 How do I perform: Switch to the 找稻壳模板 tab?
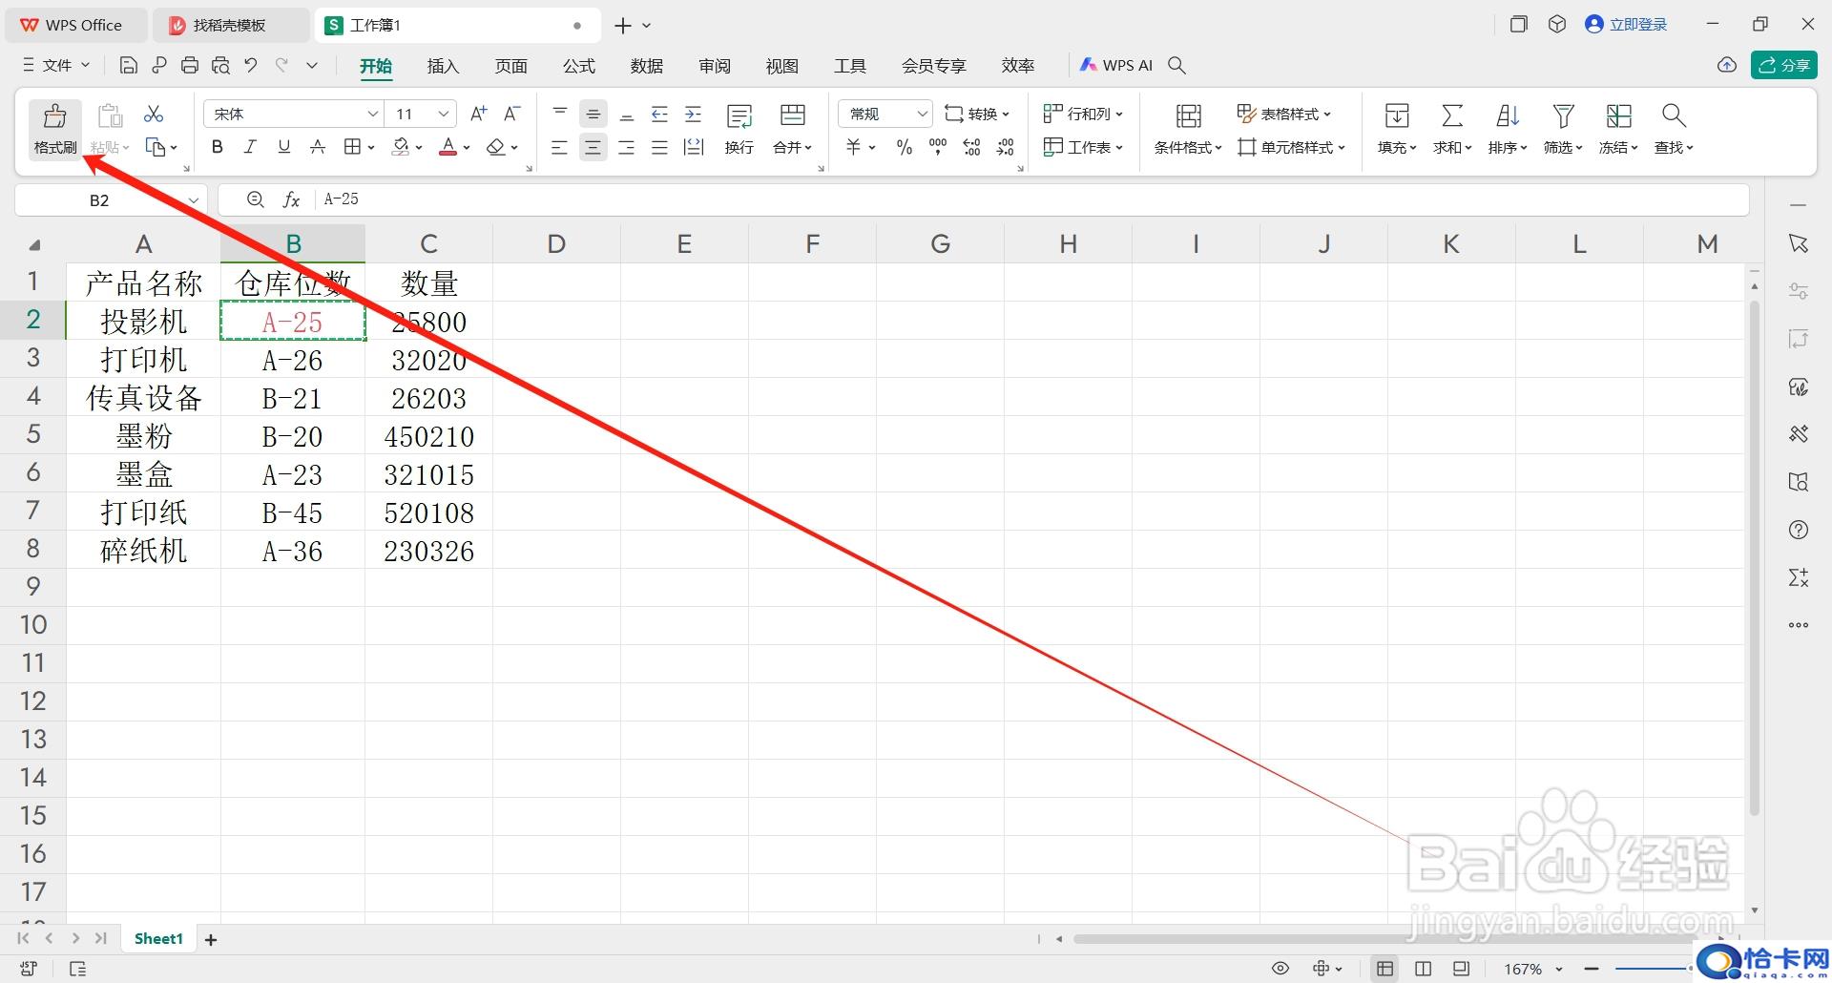click(x=230, y=26)
